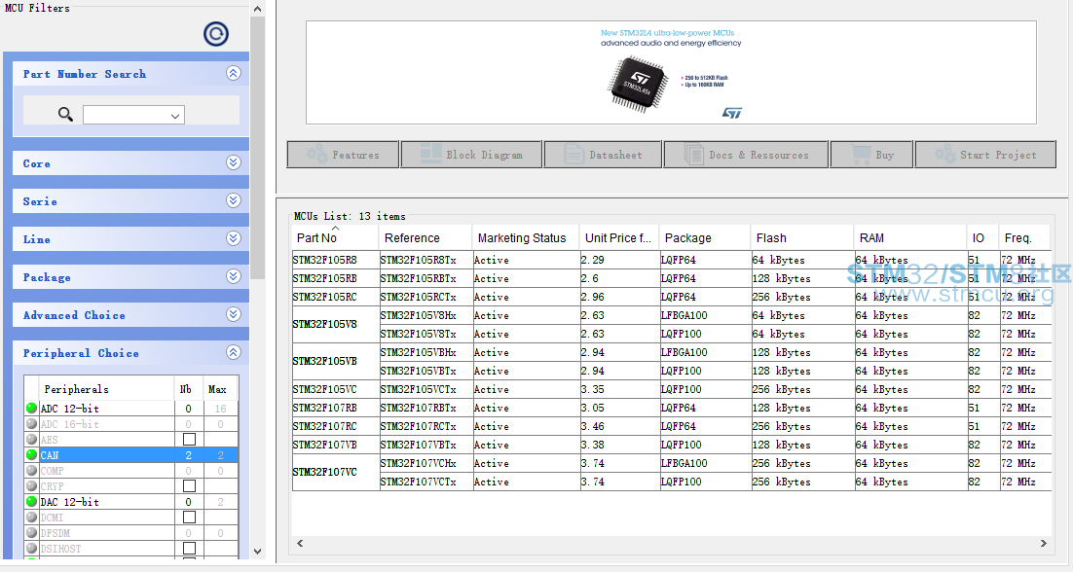Click the ADC 12-bit Nb value cell
This screenshot has height=572, width=1073.
188,409
